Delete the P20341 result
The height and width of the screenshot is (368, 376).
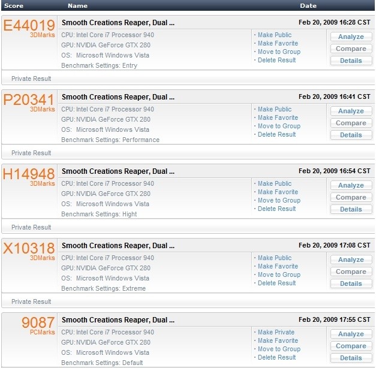click(x=276, y=134)
